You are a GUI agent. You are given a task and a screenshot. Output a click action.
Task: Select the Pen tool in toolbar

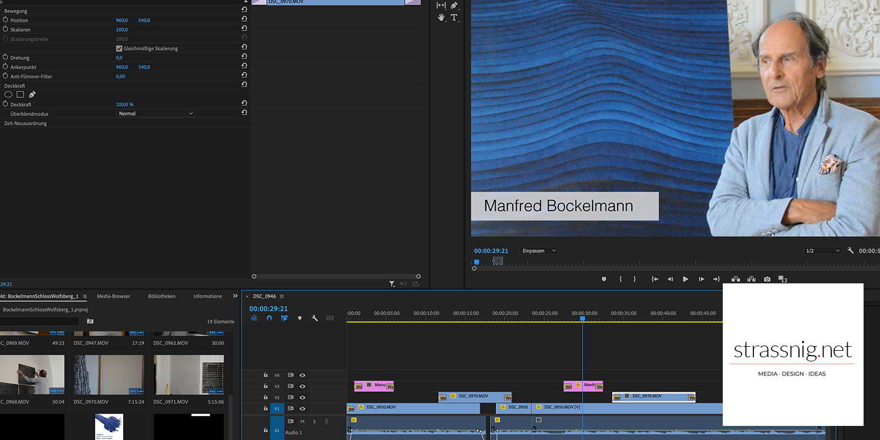point(454,5)
